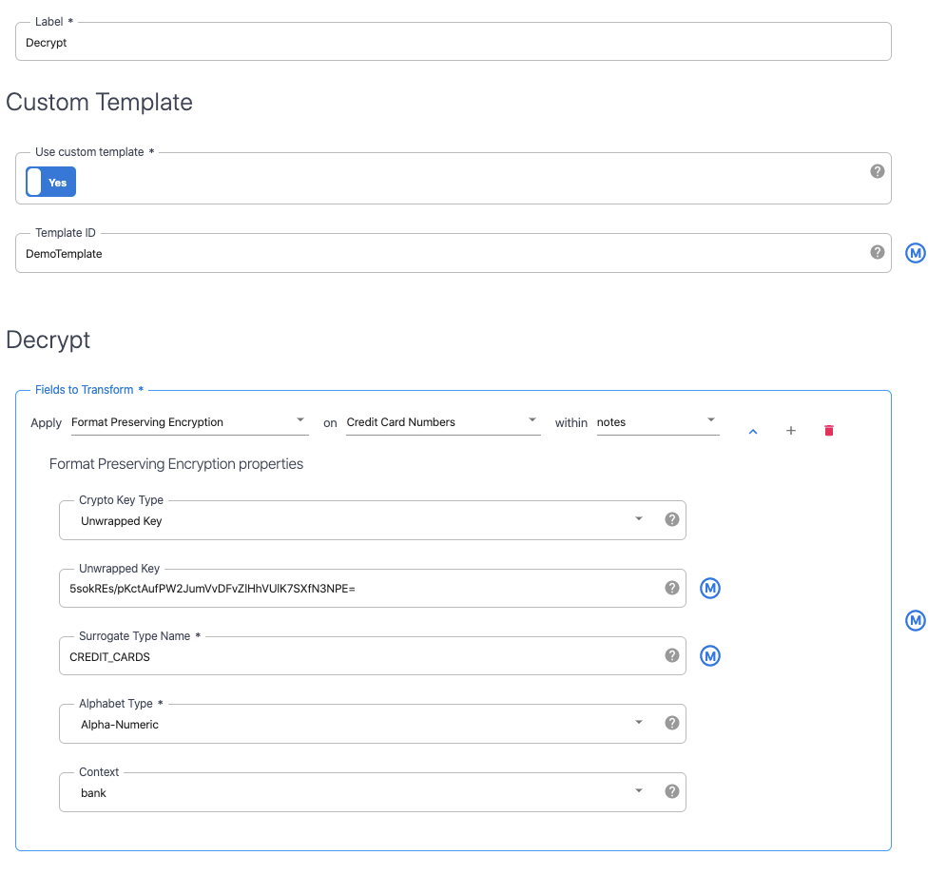Collapse the transform properties chevron
Screen dimensions: 947x894
tap(752, 432)
